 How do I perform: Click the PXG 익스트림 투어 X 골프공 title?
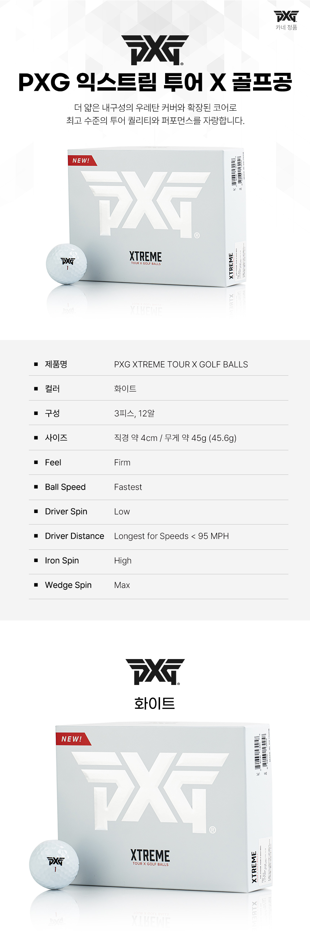click(155, 82)
